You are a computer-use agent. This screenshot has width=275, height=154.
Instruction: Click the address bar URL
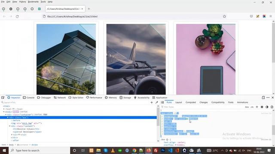coord(72,16)
